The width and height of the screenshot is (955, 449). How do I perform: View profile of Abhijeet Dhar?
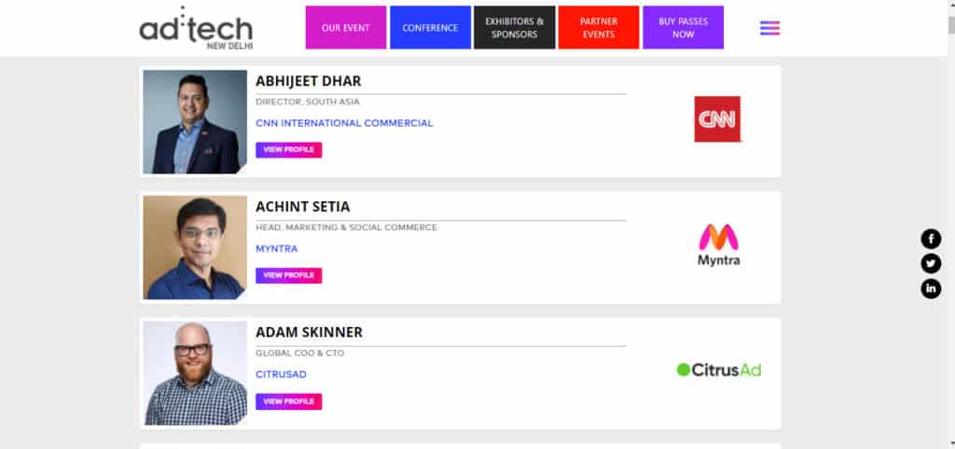click(289, 150)
